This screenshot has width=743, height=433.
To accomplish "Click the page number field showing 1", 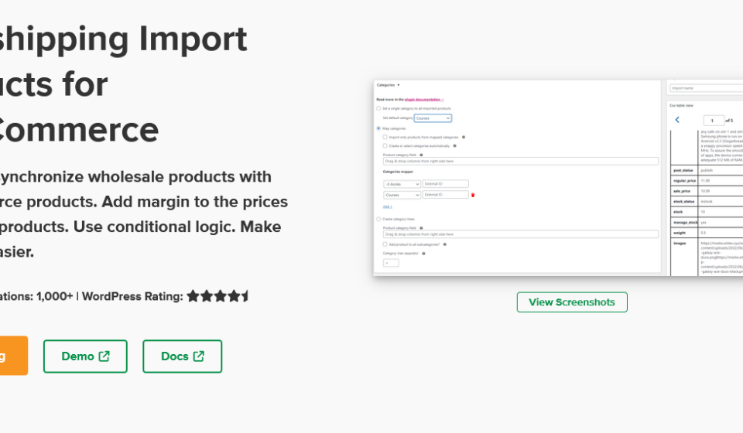I will pos(714,121).
